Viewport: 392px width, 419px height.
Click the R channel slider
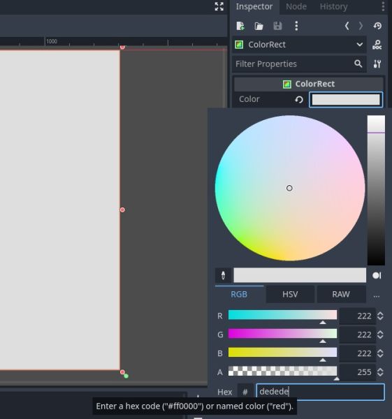click(x=282, y=315)
